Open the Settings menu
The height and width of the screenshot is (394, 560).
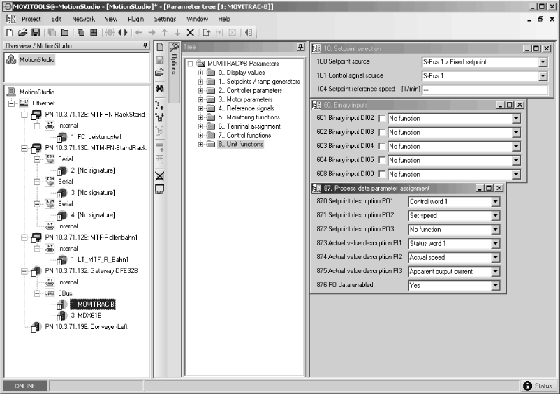(x=165, y=19)
